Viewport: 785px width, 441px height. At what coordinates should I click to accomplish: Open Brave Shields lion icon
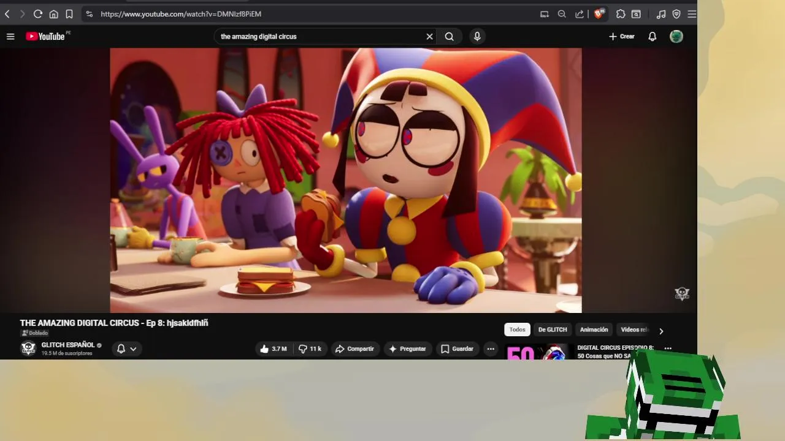click(x=599, y=13)
